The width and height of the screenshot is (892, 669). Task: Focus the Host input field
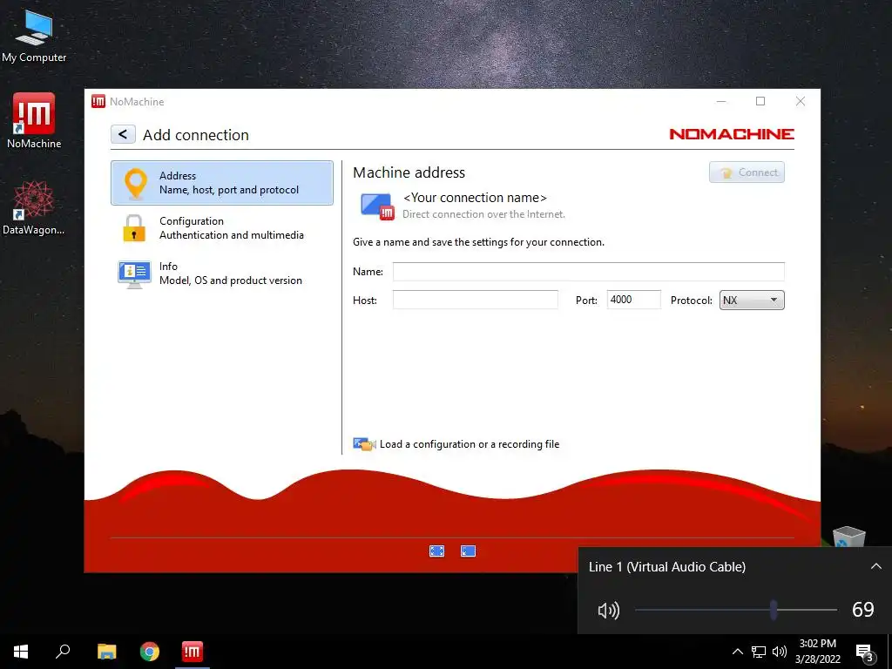tap(475, 300)
